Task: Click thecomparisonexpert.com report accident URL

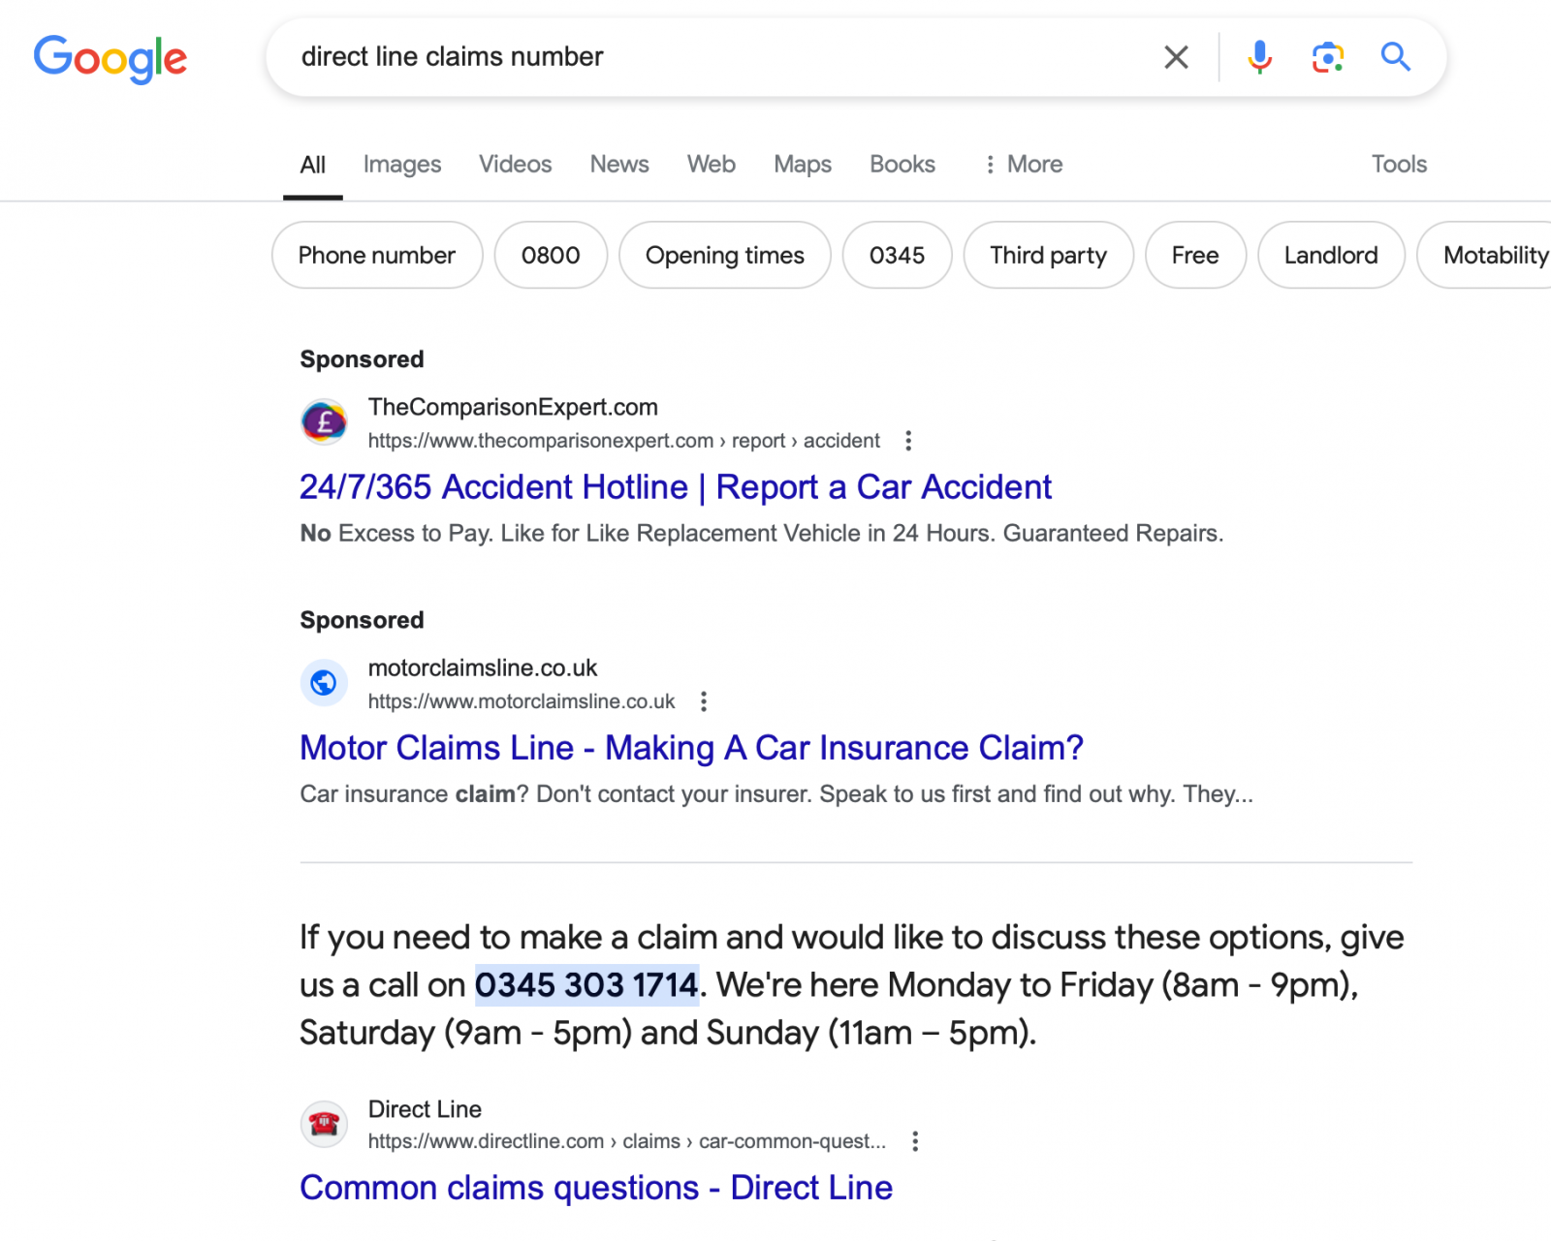Action: click(624, 441)
